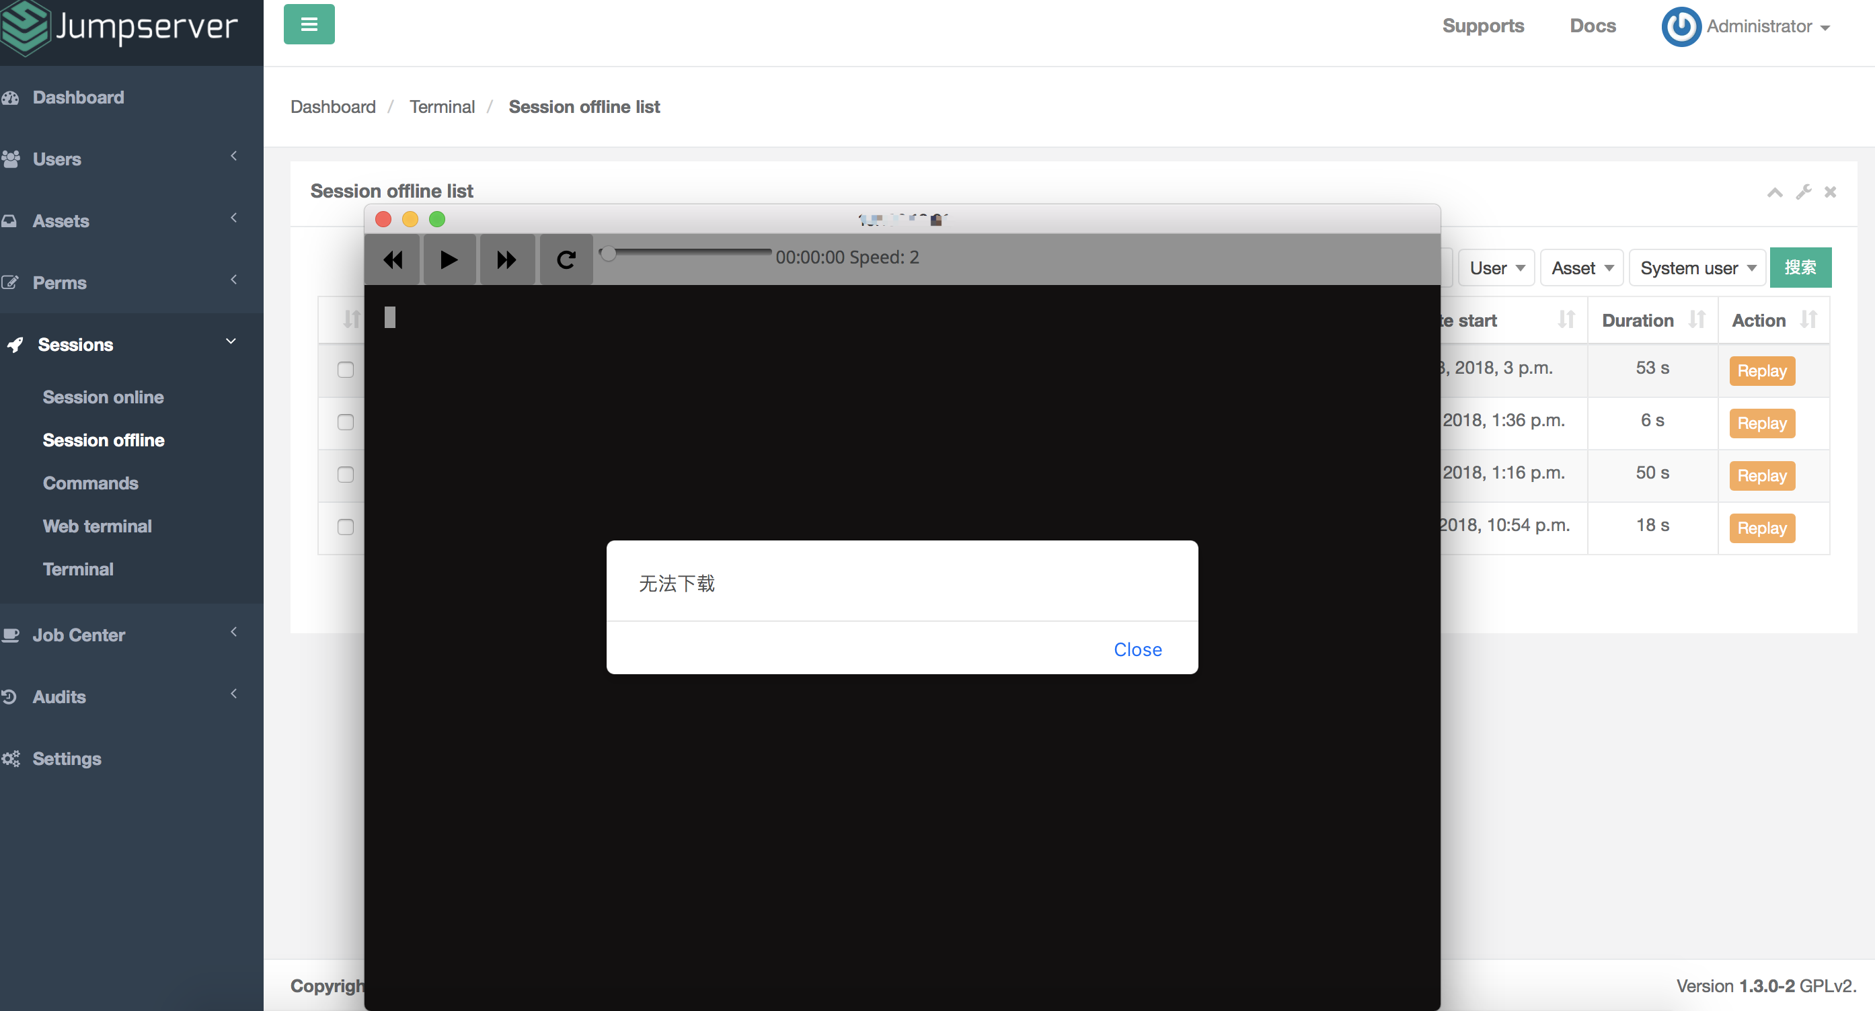Open the System user filter dropdown
The height and width of the screenshot is (1011, 1875).
click(1697, 268)
